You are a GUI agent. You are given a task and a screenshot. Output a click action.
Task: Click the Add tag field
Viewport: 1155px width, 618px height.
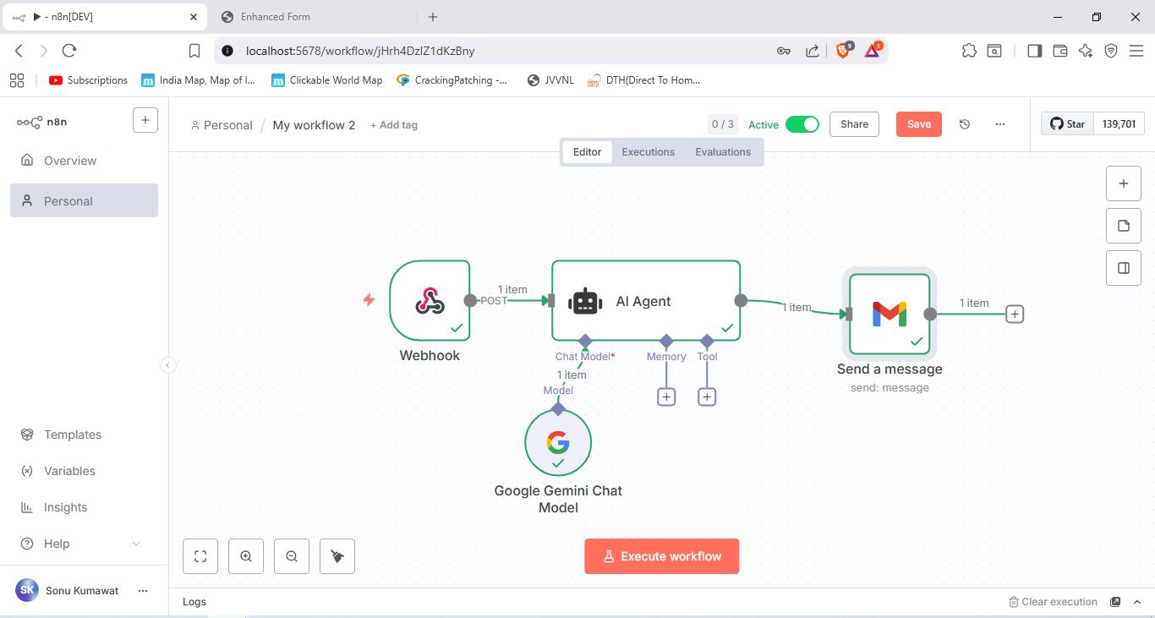[x=394, y=125]
